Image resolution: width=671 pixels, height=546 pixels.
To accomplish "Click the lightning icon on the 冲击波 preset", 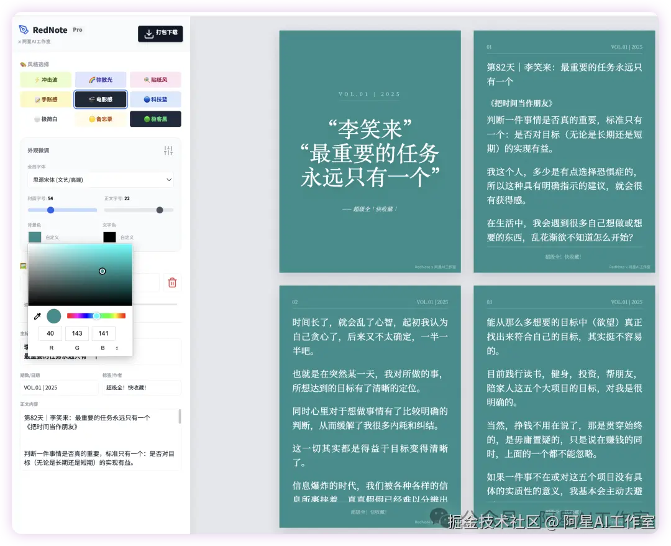I will (37, 80).
